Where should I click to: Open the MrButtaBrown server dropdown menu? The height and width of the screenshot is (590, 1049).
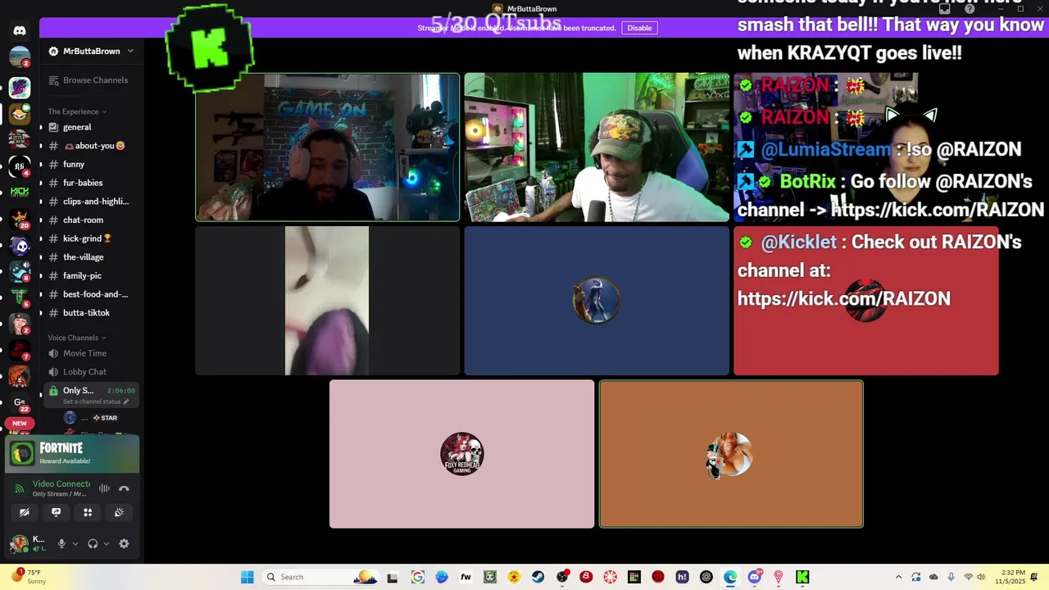point(91,51)
